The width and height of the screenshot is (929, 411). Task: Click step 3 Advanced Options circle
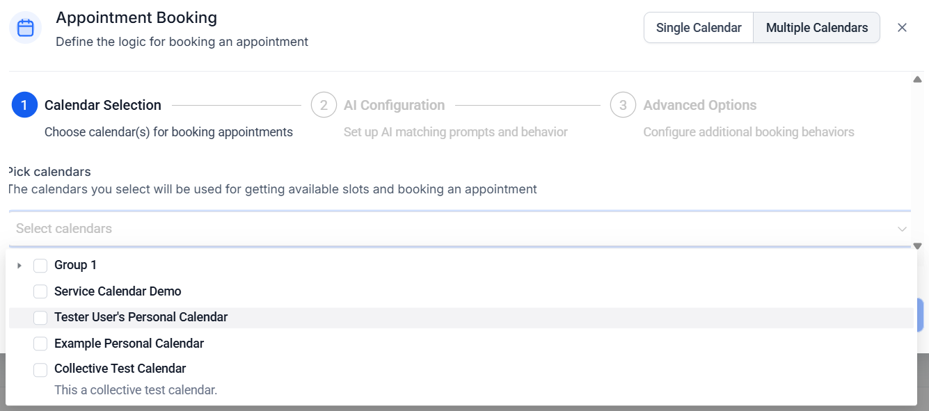[622, 104]
